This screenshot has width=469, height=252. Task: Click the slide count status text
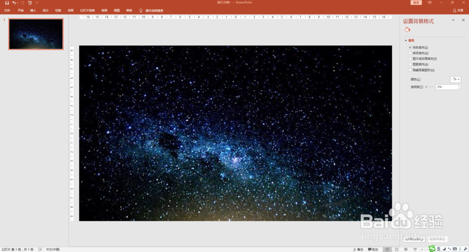[x=18, y=249]
